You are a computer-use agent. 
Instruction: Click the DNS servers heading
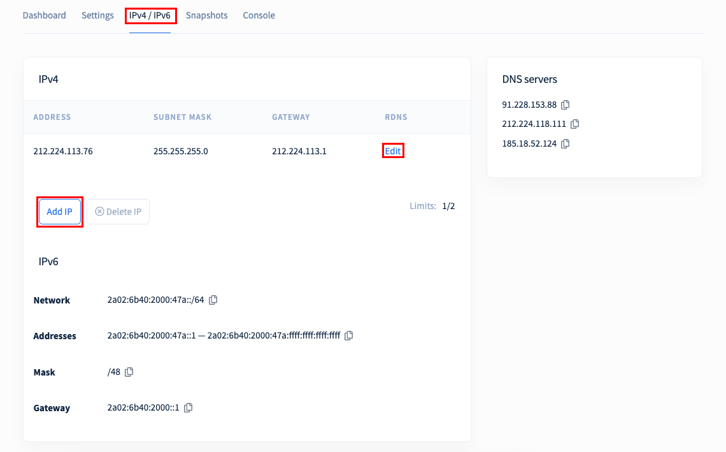tap(529, 79)
